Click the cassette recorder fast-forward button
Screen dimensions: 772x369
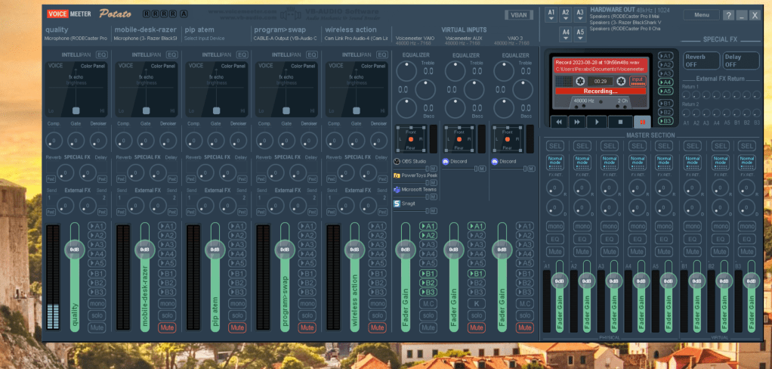[576, 121]
